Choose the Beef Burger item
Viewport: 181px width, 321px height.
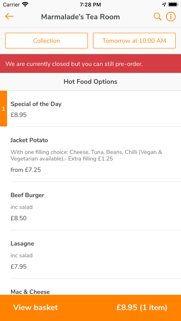(90, 206)
